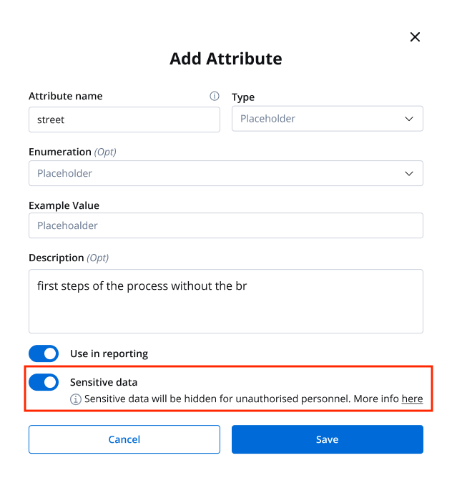Close the Add Attribute dialog with X
Image resolution: width=452 pixels, height=483 pixels.
[415, 37]
